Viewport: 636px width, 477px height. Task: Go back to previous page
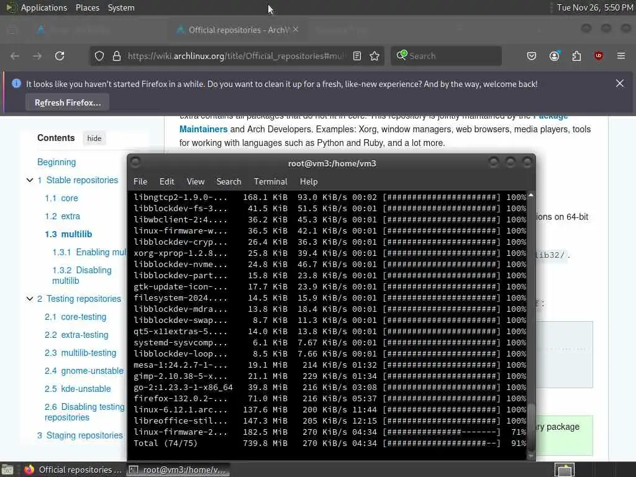coord(15,56)
